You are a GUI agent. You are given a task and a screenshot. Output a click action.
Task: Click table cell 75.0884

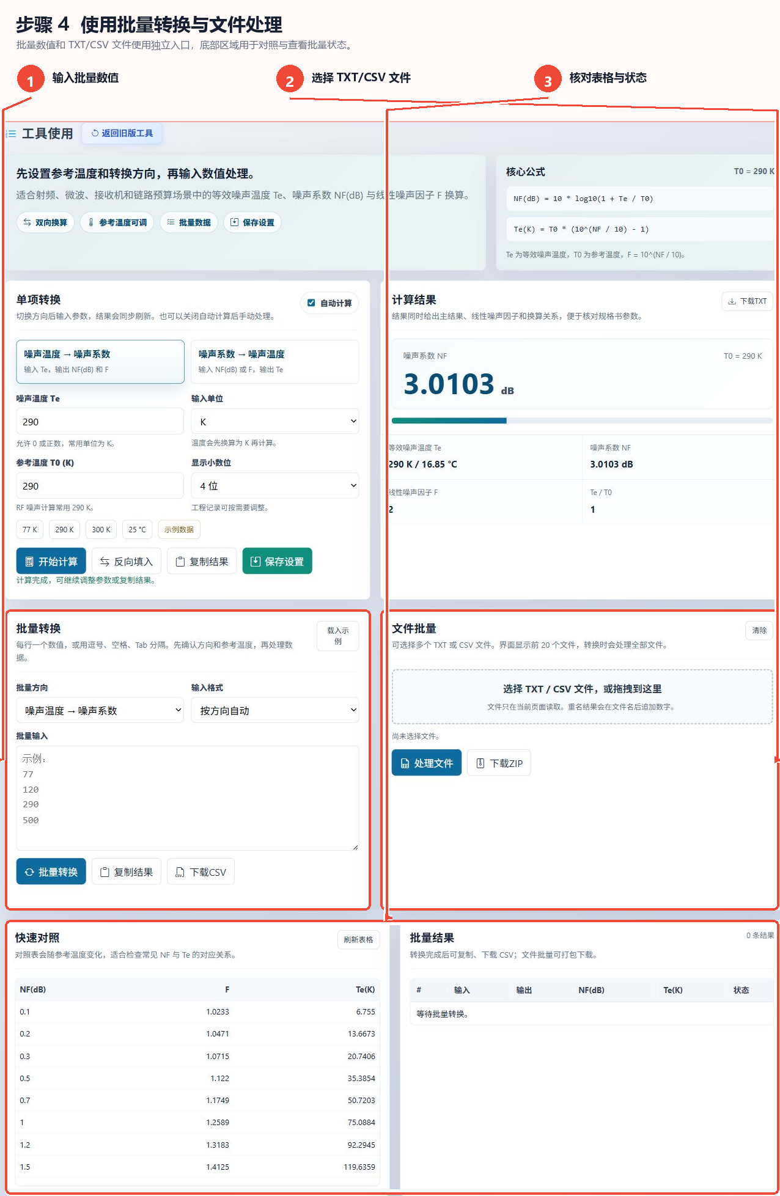pos(361,1123)
